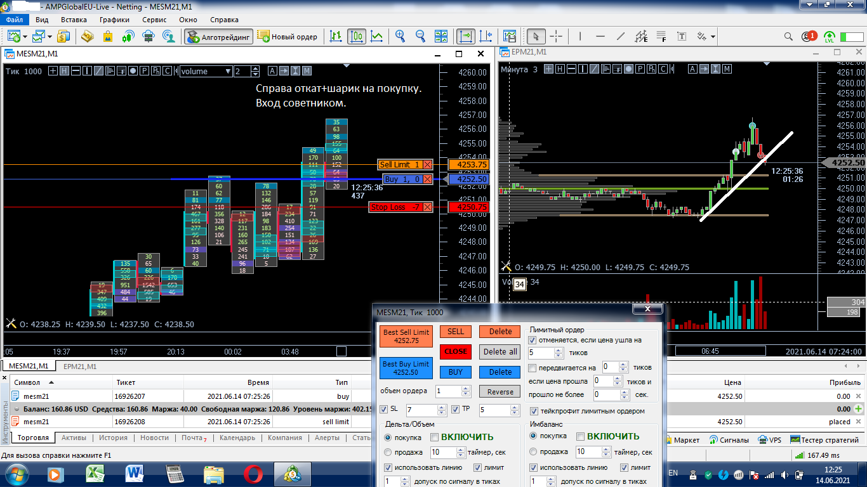Image resolution: width=867 pixels, height=487 pixels.
Task: Click Best Sell Limit 4252.75 button
Action: pyautogui.click(x=406, y=336)
